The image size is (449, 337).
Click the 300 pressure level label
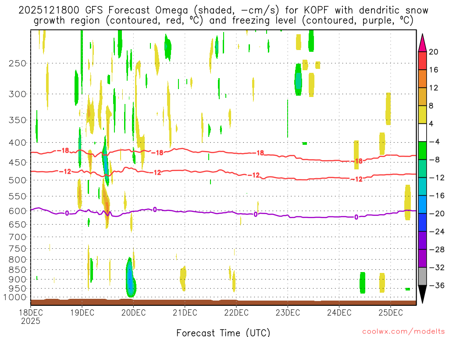[18, 94]
